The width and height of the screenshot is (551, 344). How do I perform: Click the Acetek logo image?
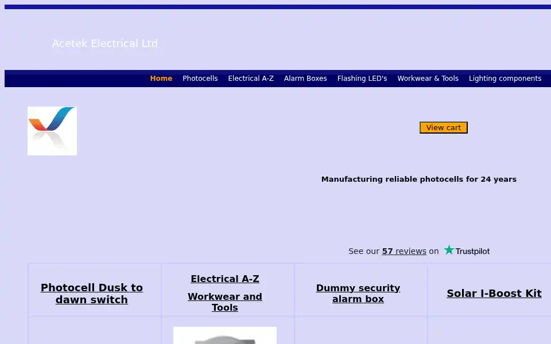click(52, 131)
